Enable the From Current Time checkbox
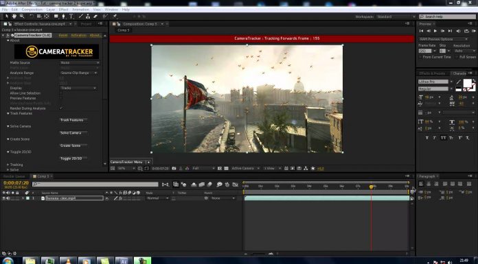Screen dimensions: 478x264 pos(421,57)
